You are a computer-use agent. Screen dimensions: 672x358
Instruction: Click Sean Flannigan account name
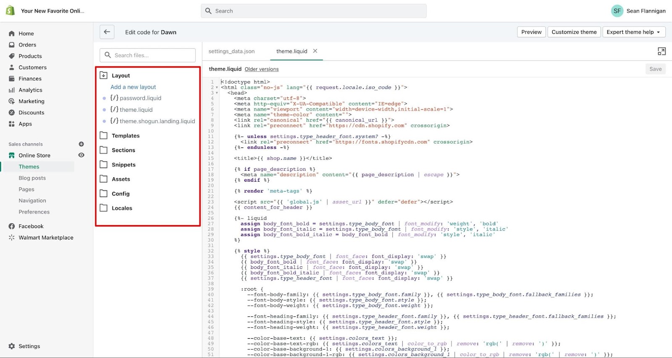click(x=646, y=11)
